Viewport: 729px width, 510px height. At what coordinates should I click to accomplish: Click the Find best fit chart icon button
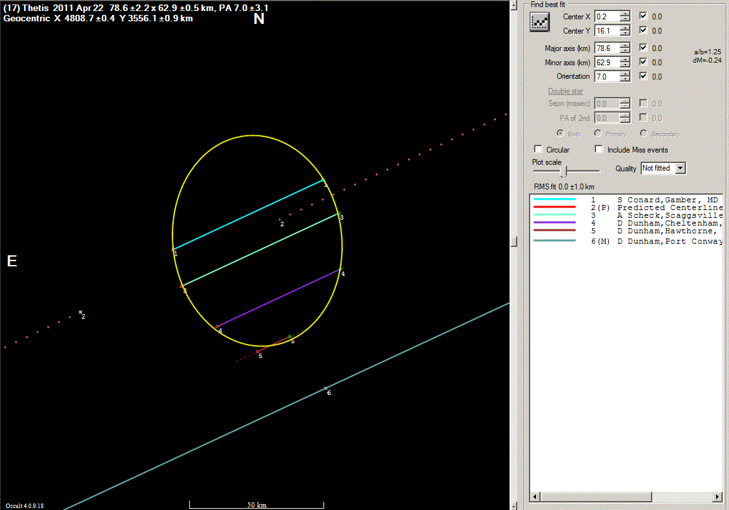[539, 23]
